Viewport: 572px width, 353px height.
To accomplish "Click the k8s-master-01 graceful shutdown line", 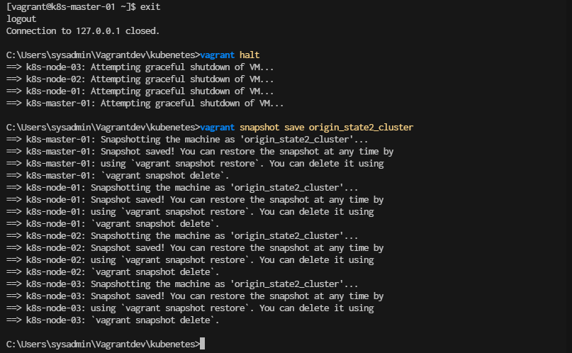I will 145,103.
